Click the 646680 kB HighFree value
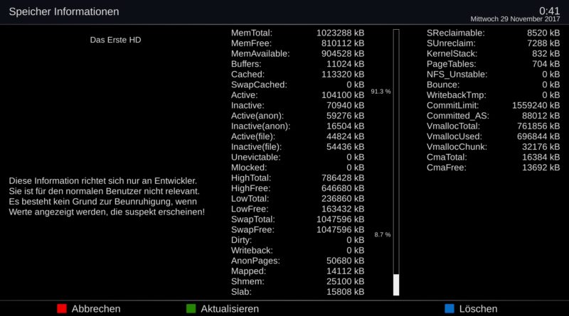This screenshot has width=569, height=316. [x=343, y=188]
